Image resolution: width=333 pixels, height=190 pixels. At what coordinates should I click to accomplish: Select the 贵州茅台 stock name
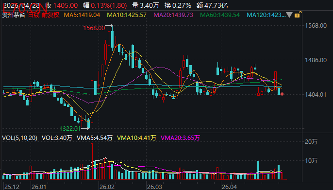click(14, 15)
